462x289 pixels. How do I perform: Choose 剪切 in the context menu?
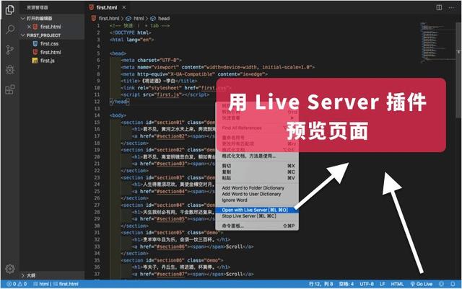pyautogui.click(x=257, y=166)
